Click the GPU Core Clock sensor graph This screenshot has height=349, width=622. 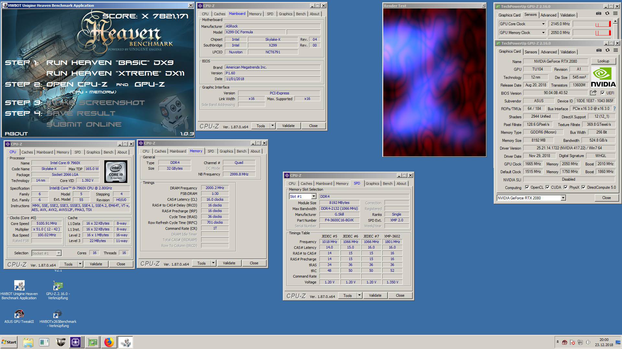[592, 24]
